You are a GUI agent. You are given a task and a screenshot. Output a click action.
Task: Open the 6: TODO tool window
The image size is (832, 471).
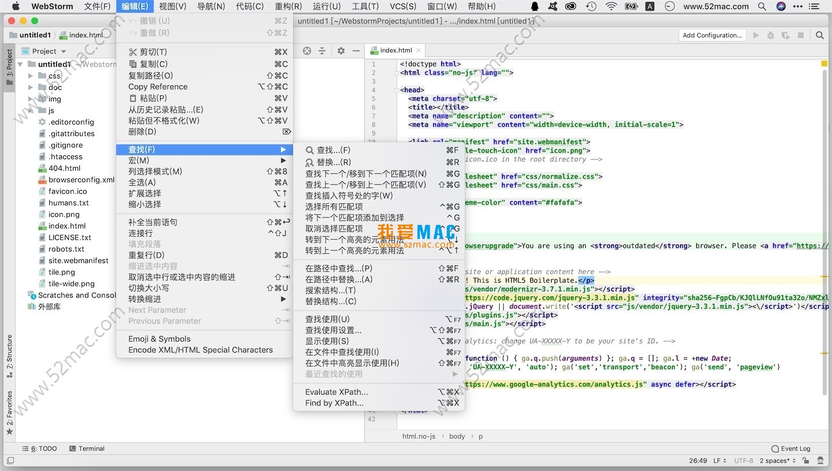39,448
